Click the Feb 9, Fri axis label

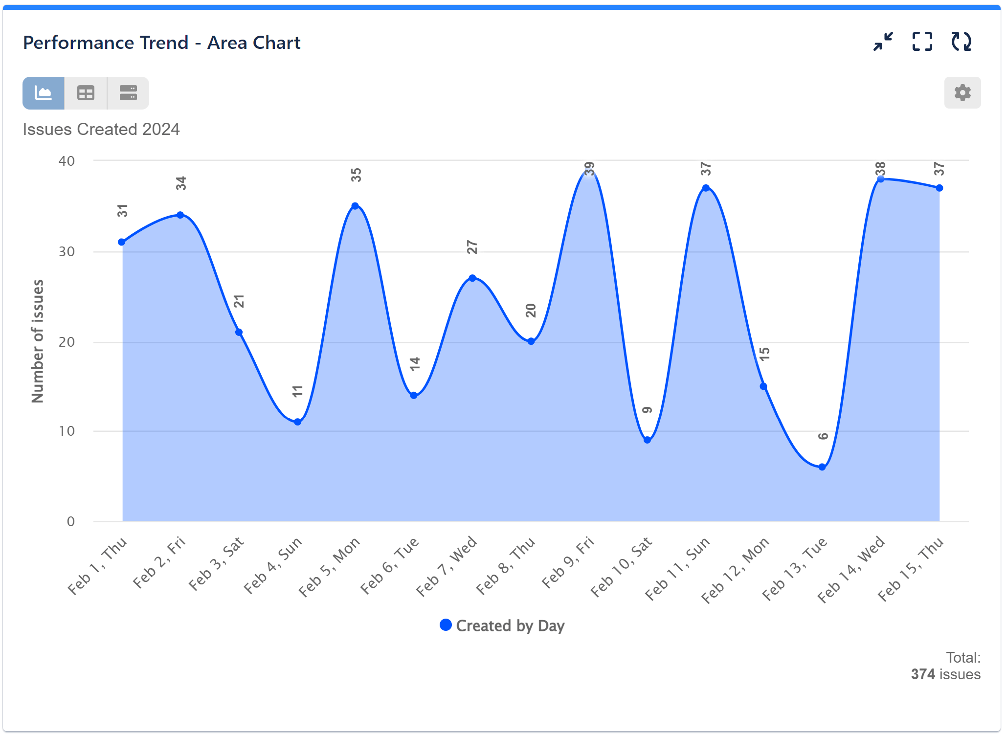pos(567,562)
